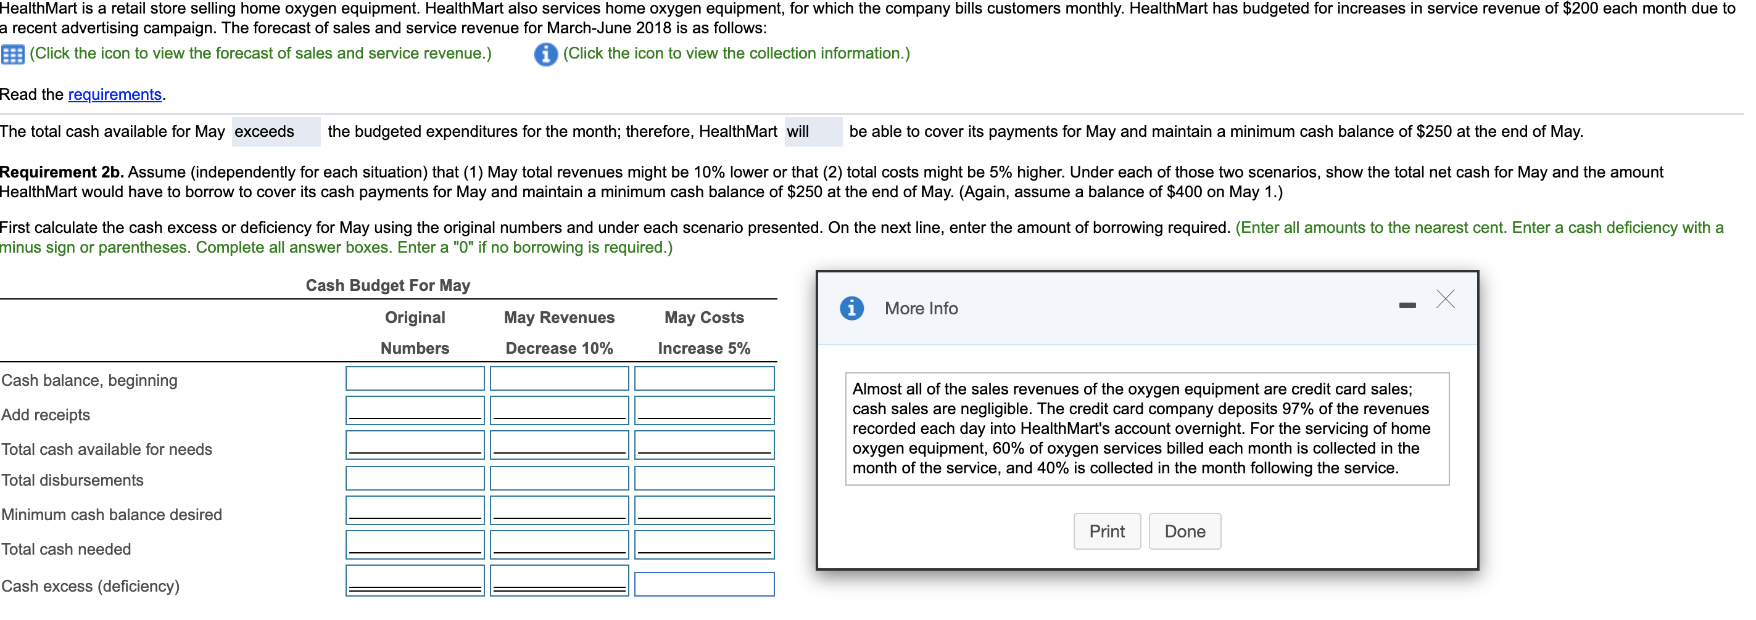
Task: Click the 'Minimum cash balance desired' label
Action: click(112, 515)
